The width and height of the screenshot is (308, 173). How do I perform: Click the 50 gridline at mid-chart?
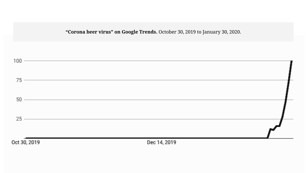pos(158,100)
